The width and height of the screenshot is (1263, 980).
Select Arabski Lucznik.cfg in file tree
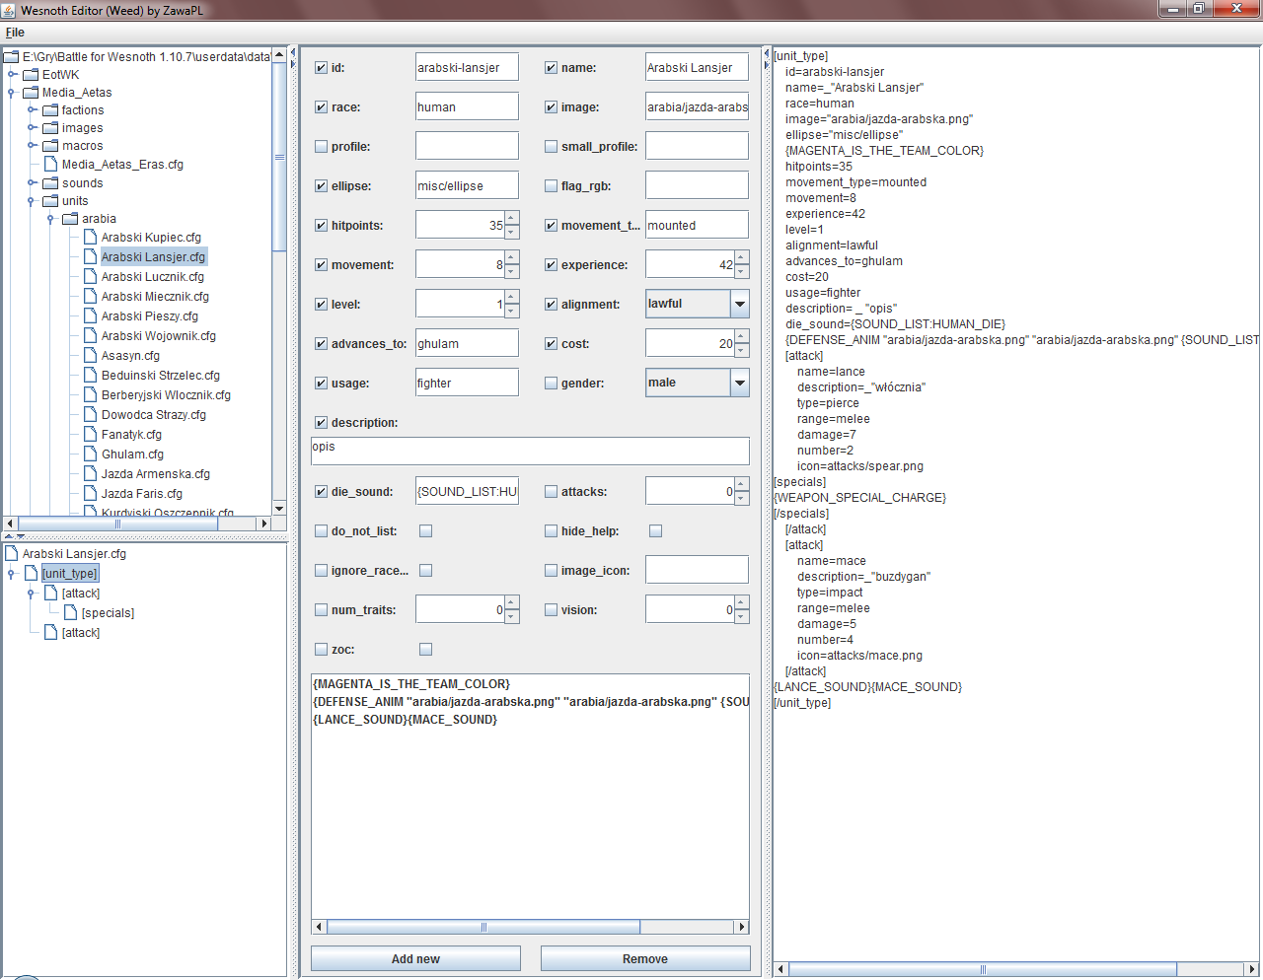tap(152, 277)
